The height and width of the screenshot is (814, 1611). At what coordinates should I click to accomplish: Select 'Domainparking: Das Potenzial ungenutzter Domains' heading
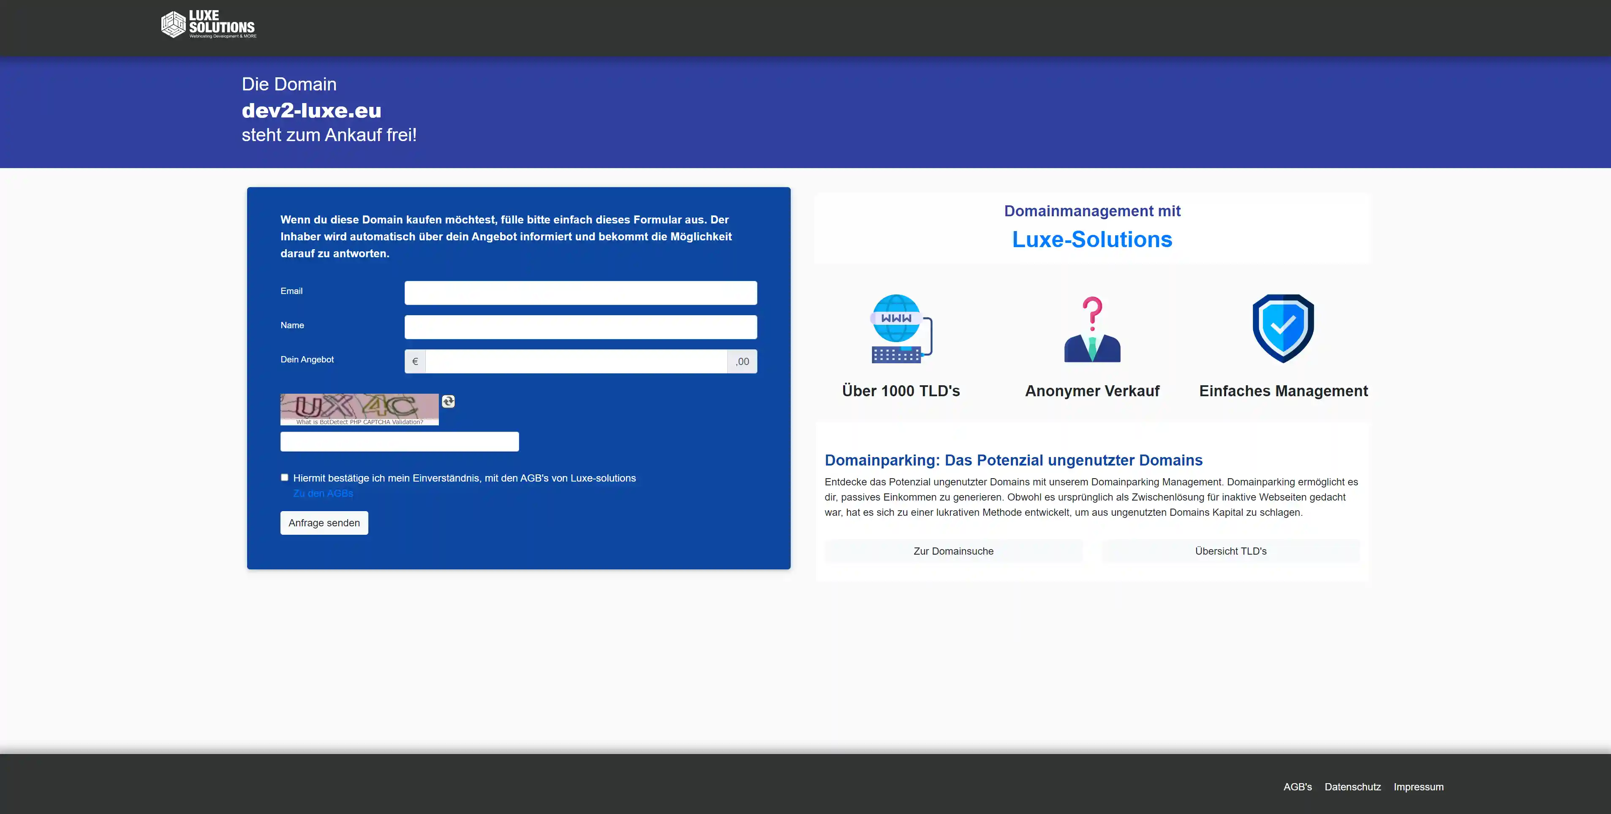click(1013, 460)
